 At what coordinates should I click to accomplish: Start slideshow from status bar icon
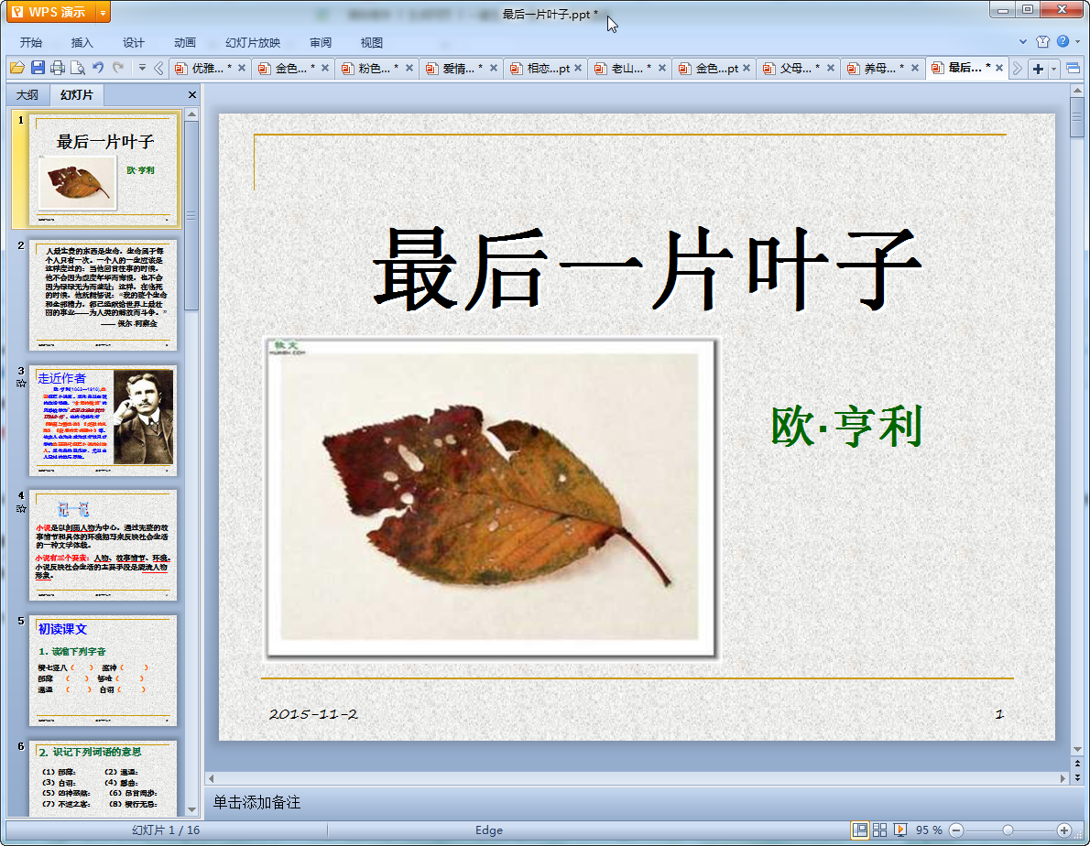tap(900, 830)
